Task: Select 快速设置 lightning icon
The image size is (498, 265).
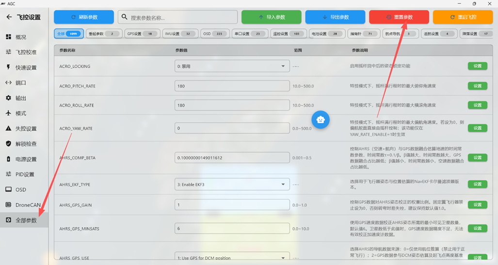Action: [x=8, y=67]
